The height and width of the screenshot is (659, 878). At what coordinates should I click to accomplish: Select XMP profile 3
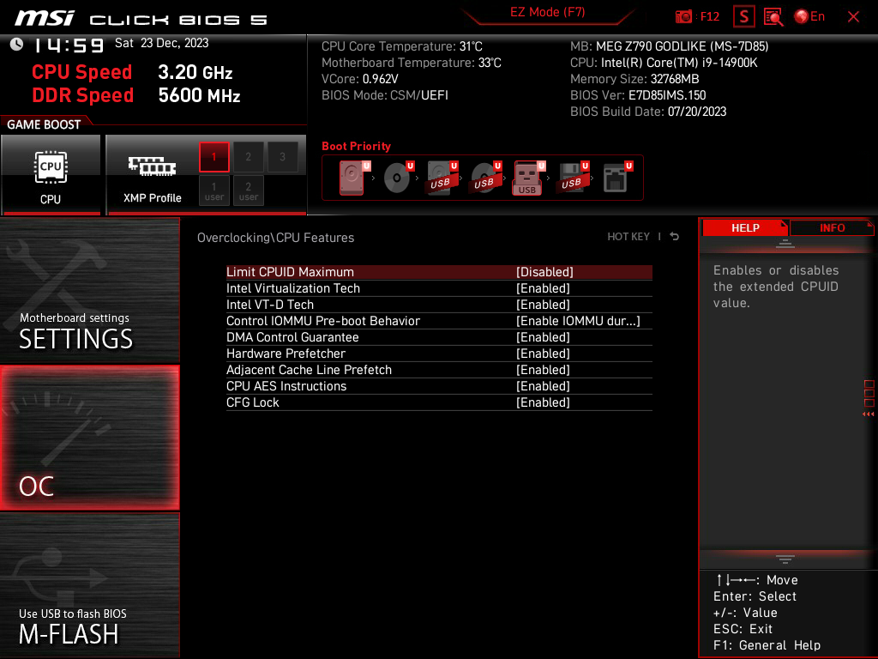(282, 157)
